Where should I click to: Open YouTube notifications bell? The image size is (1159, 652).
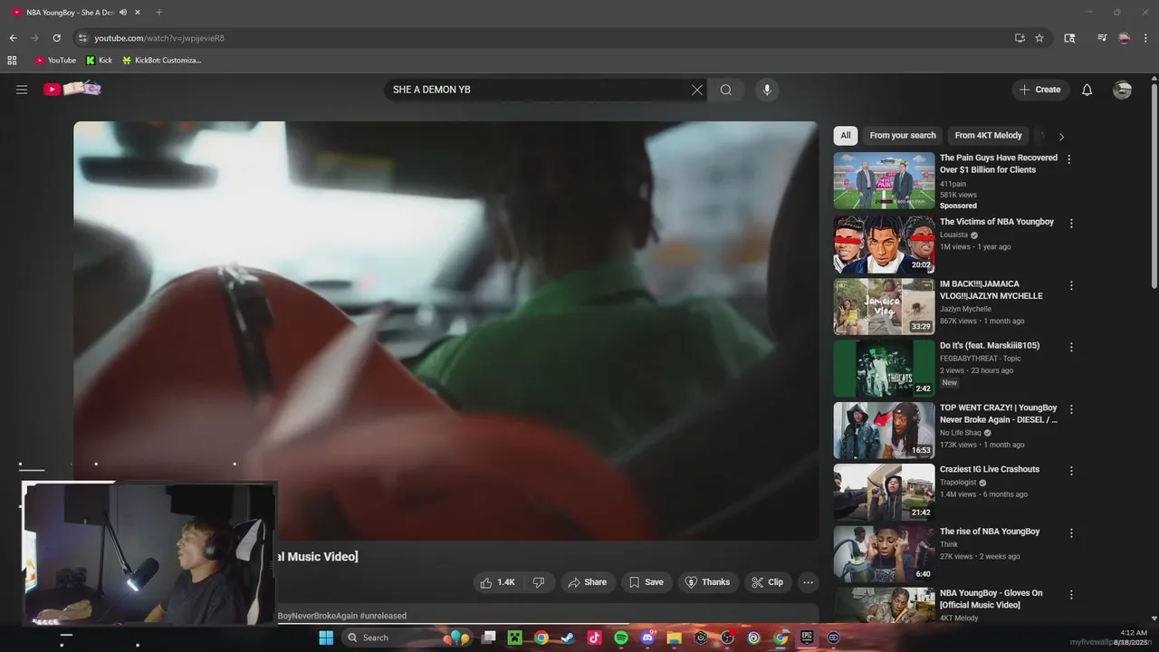1087,90
